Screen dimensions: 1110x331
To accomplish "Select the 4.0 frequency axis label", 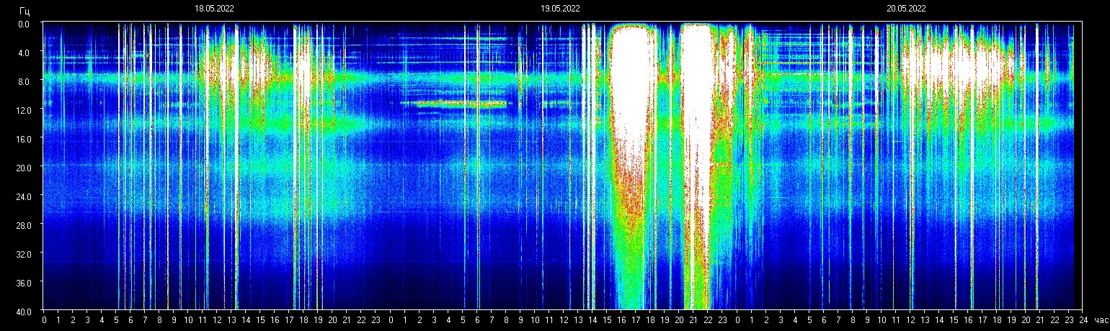I will 24,53.
